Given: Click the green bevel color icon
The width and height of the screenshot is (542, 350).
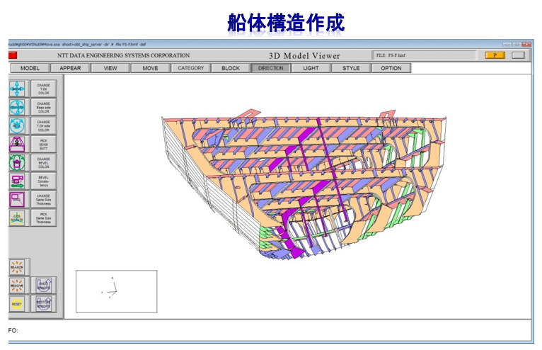Looking at the screenshot, I should [17, 162].
